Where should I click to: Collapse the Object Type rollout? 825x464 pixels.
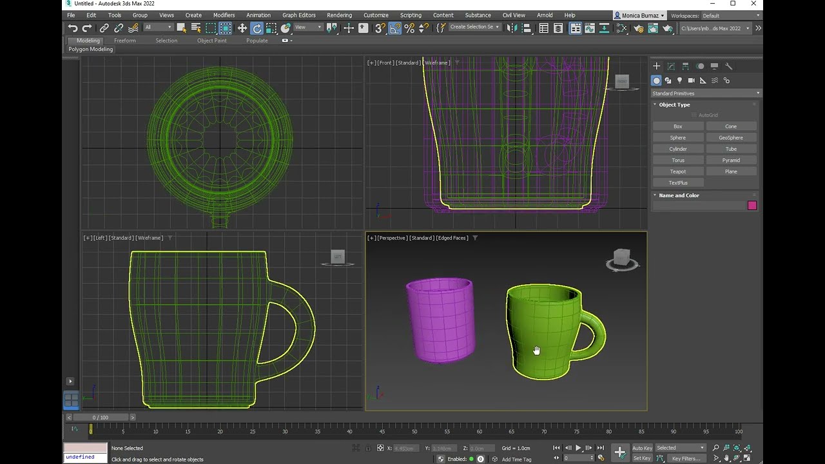point(674,104)
